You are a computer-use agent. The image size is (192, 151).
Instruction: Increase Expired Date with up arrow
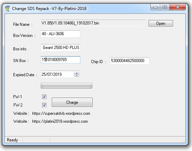coord(77,73)
